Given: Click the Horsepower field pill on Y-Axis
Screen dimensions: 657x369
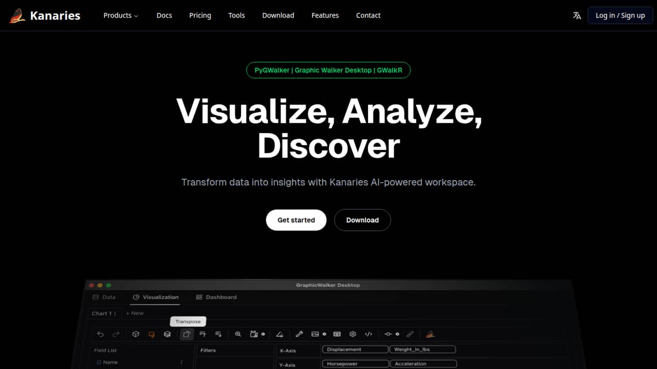Looking at the screenshot, I should [355, 364].
